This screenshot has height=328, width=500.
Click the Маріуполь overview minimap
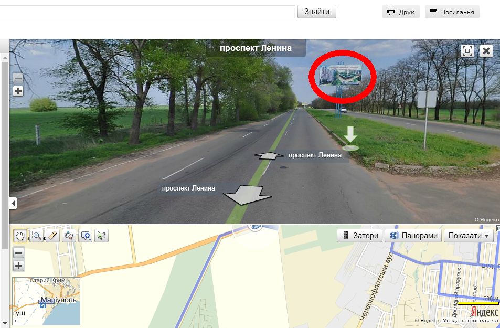coord(46,301)
